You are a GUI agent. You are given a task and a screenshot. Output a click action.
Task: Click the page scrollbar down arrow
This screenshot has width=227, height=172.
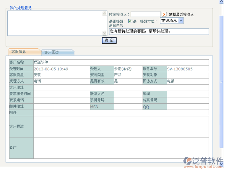pos(222,163)
